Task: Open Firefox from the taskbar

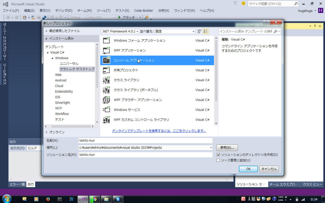Action: (48, 199)
